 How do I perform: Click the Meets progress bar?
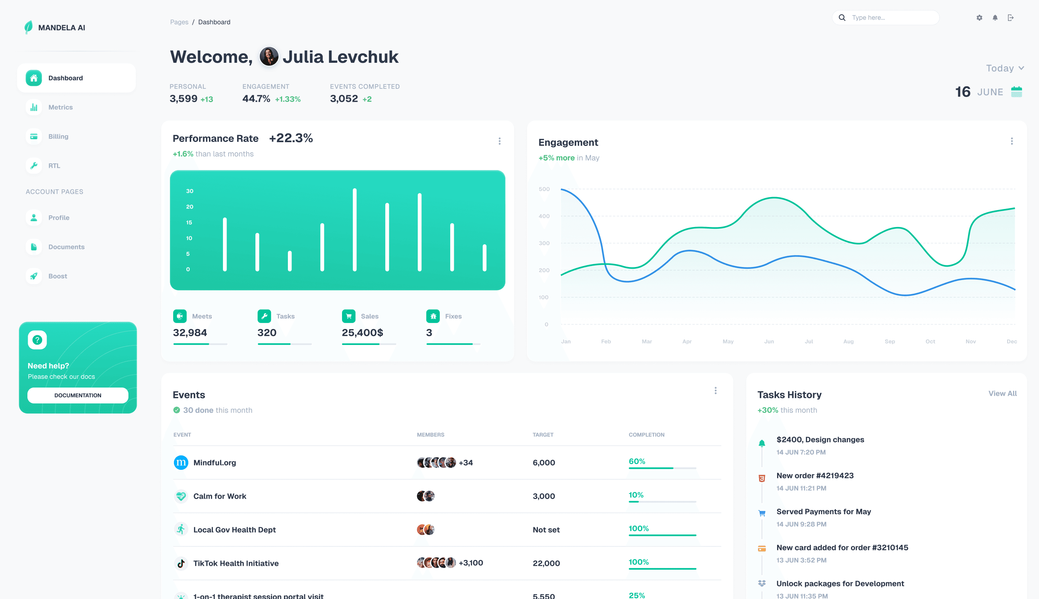coord(200,344)
